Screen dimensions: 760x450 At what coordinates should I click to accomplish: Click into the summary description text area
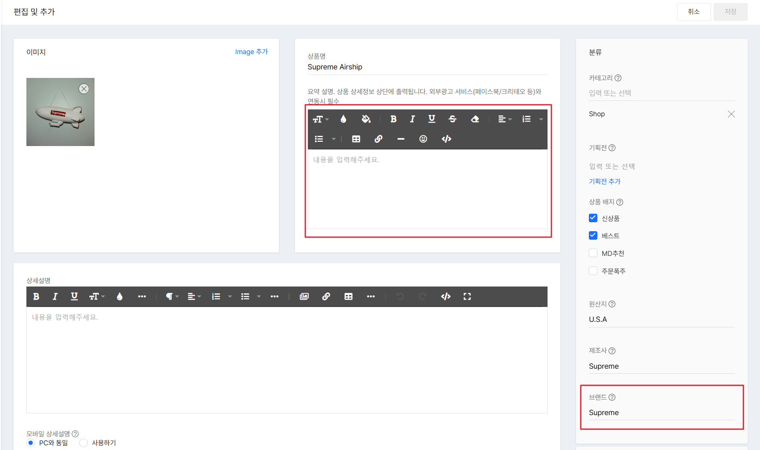(x=427, y=189)
